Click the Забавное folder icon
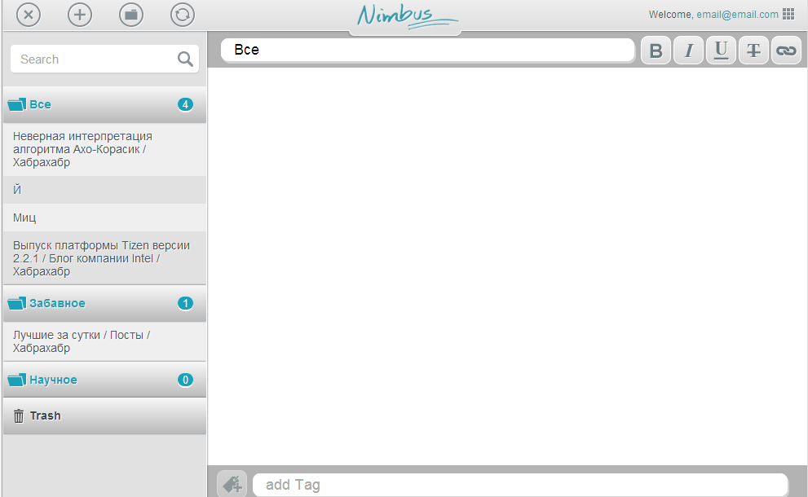Viewport: 808px width, 497px height. [x=17, y=303]
